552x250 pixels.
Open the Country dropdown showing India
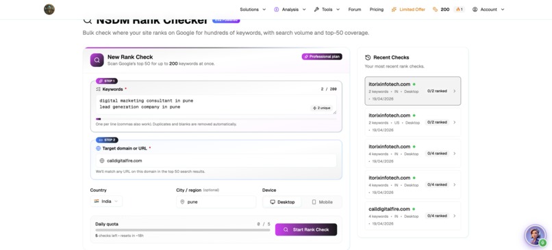coord(106,202)
